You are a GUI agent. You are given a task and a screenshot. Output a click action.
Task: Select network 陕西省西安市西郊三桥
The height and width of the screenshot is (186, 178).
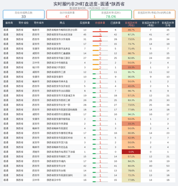58,100
